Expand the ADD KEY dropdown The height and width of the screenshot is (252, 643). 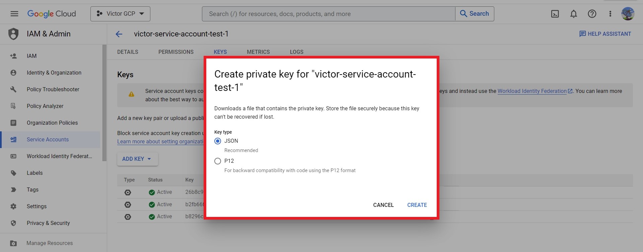(137, 159)
